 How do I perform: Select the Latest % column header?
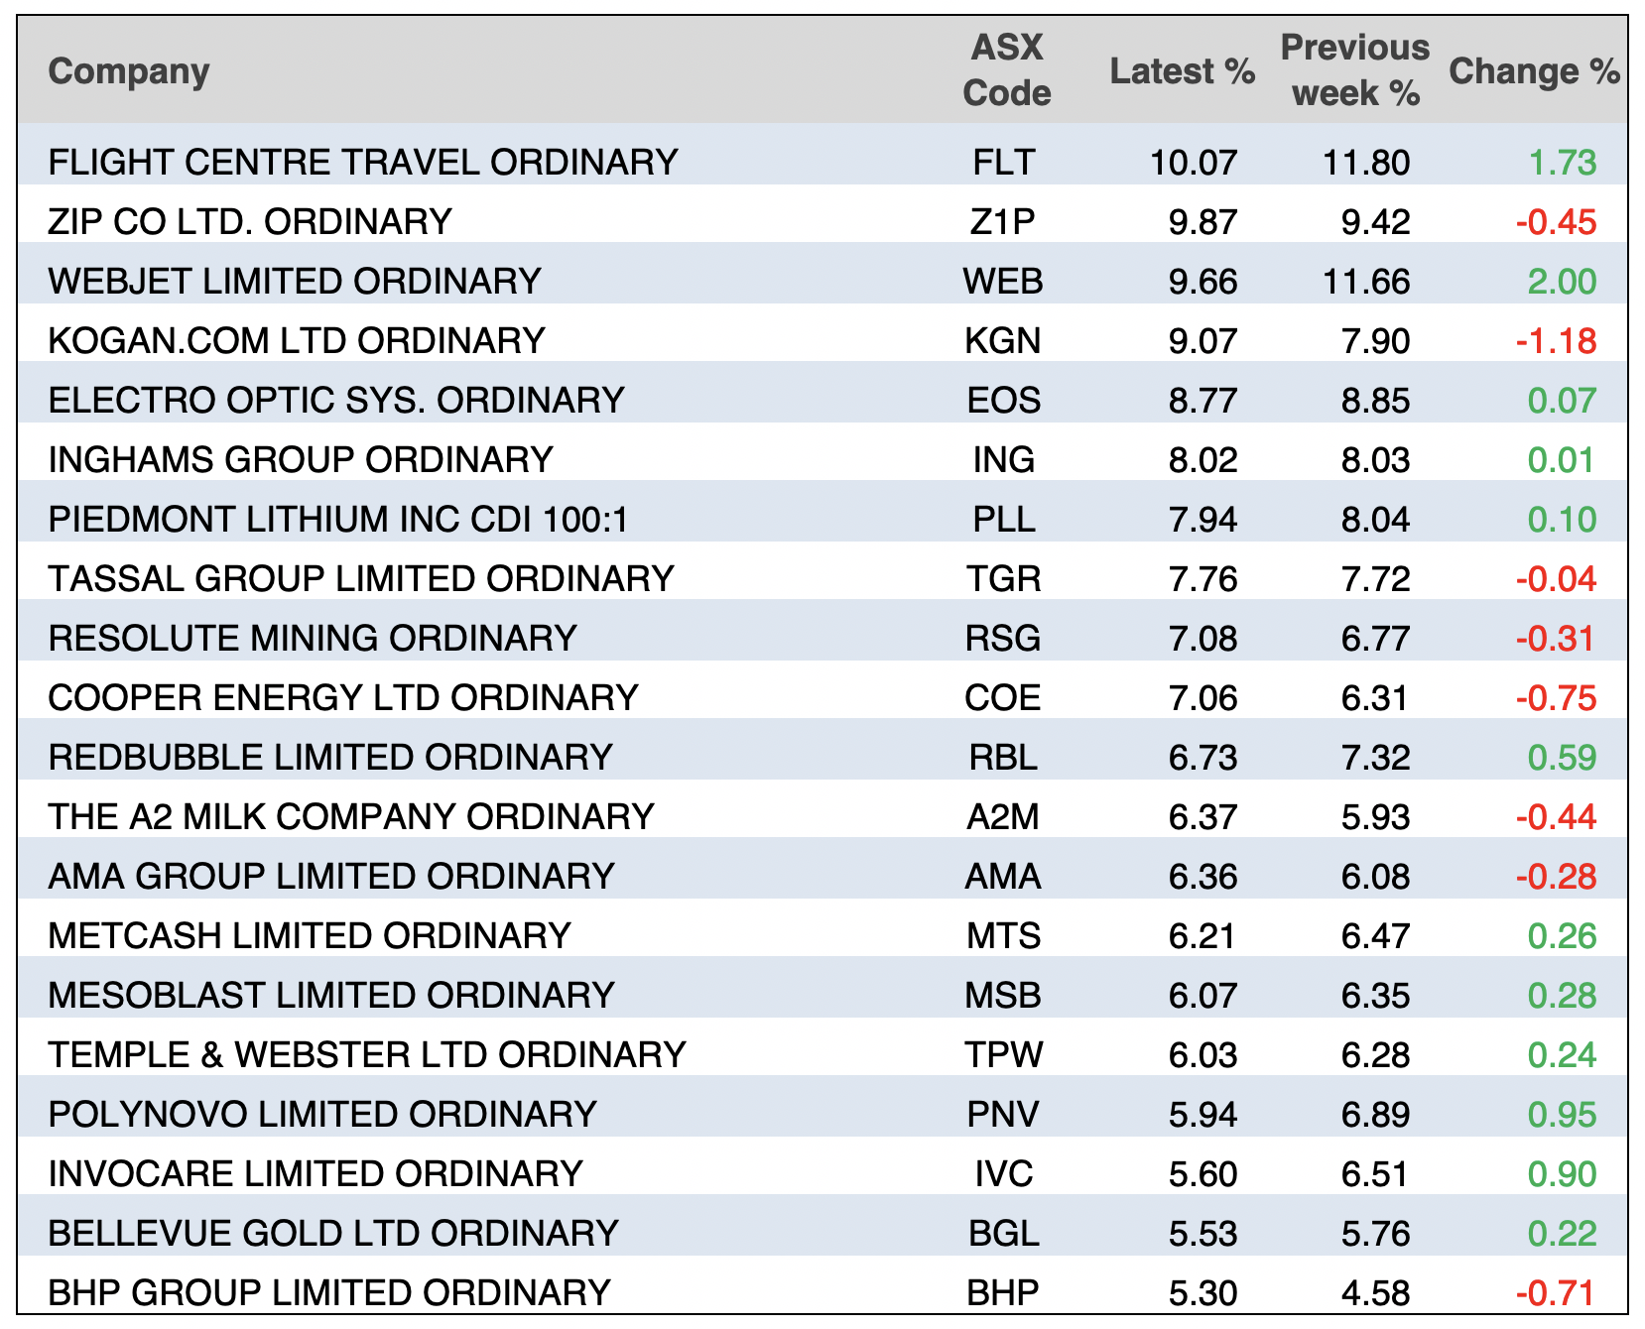click(x=1182, y=71)
